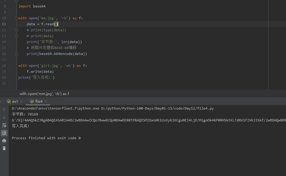Click line number 20 in the gutter

pyautogui.click(x=4, y=78)
